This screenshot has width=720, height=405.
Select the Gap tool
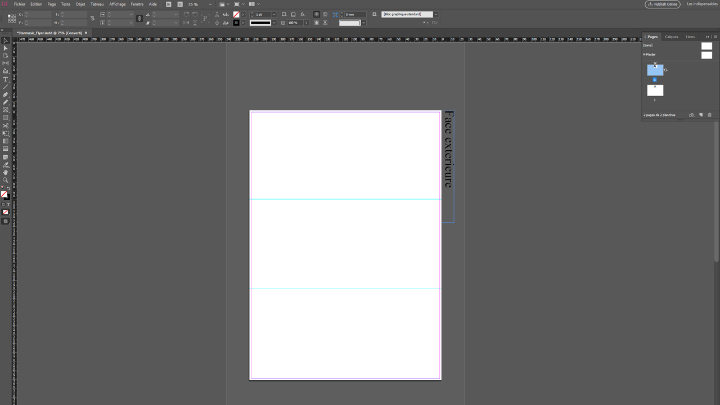(6, 63)
